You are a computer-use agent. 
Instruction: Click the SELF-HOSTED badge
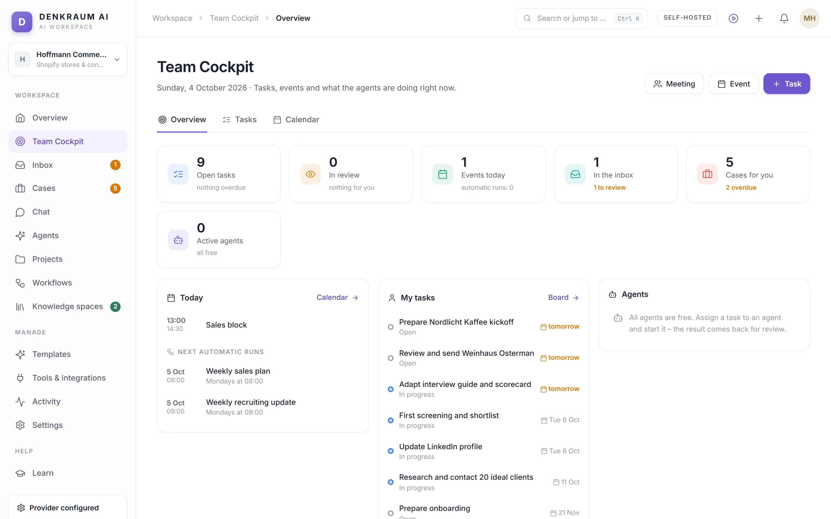point(687,18)
